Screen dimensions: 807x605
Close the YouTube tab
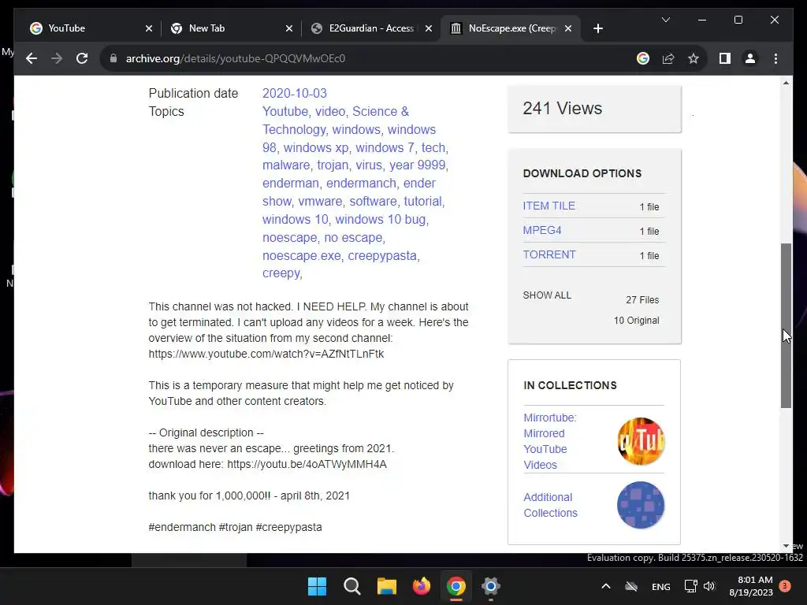click(x=149, y=28)
